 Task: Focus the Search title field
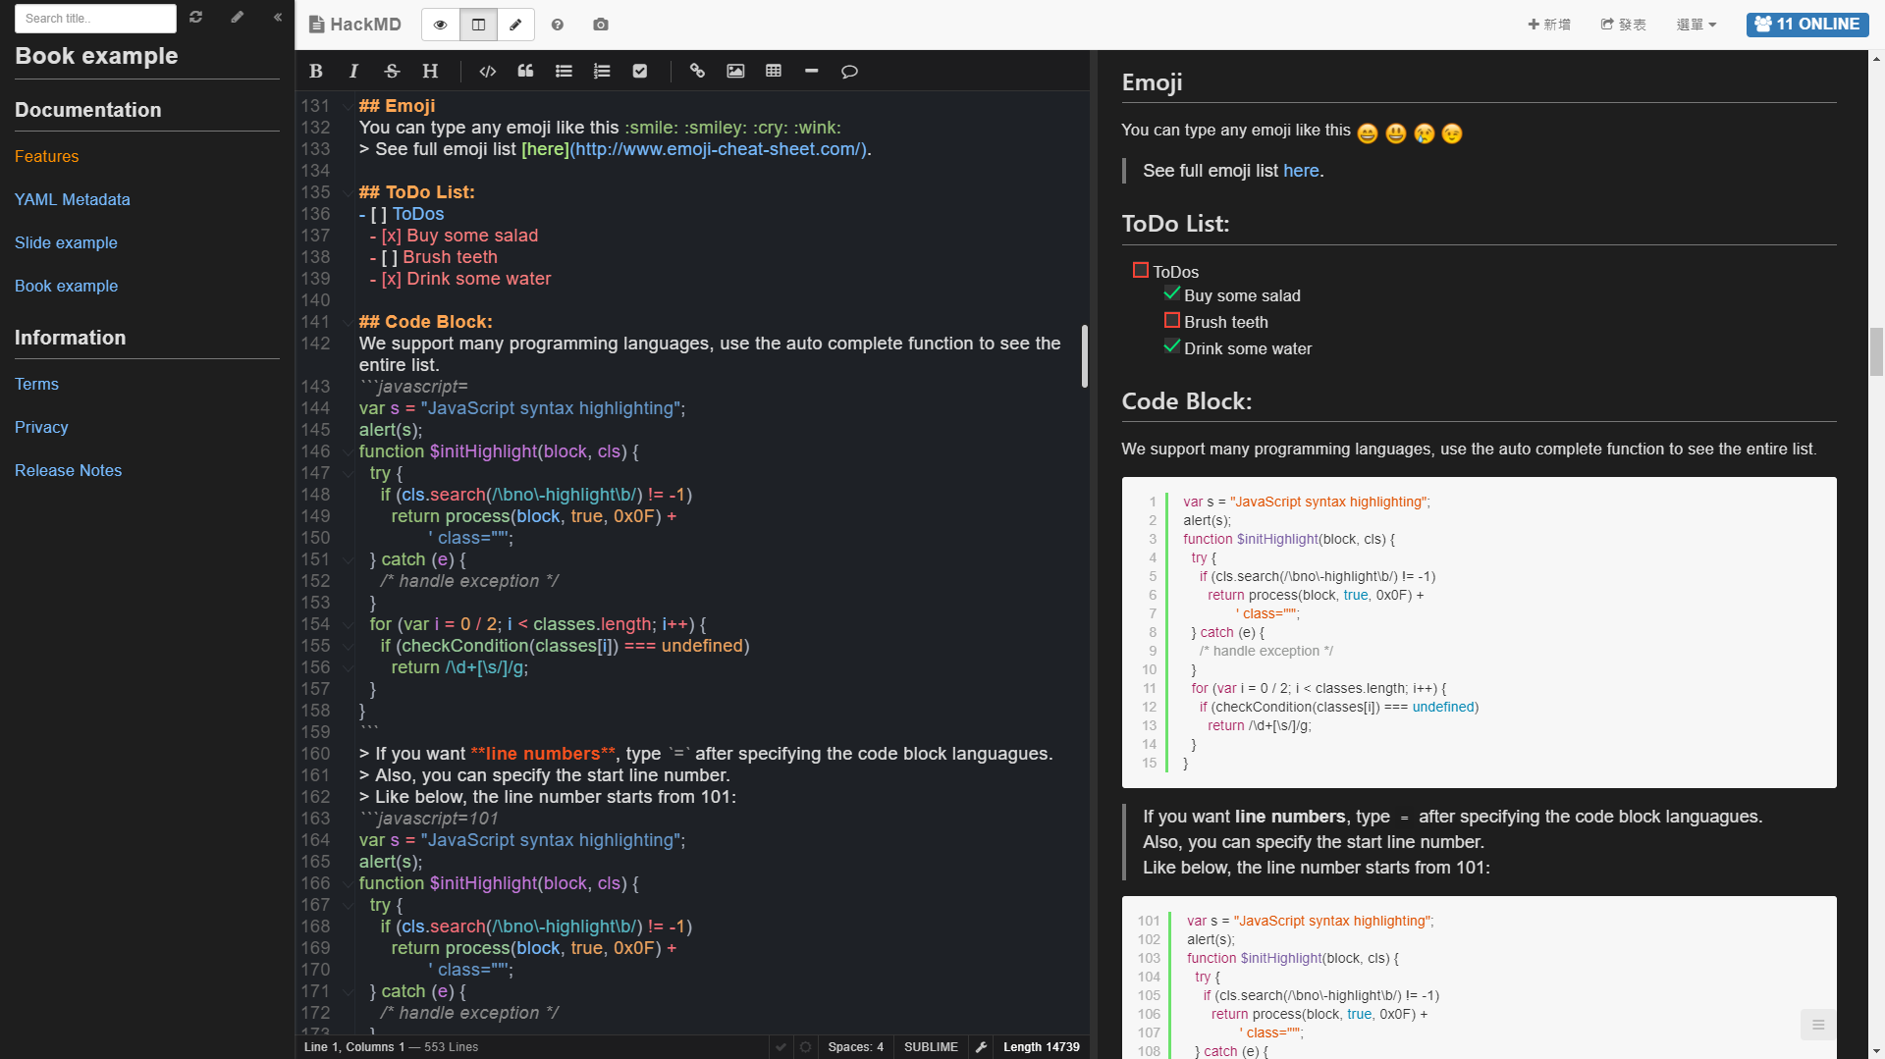tap(95, 18)
